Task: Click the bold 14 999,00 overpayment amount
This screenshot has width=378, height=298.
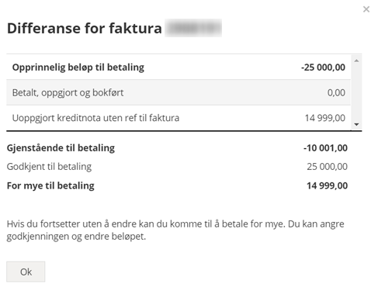Action: click(x=328, y=185)
